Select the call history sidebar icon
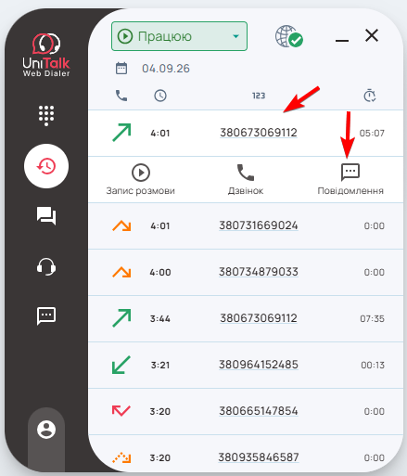The image size is (407, 476). point(46,166)
